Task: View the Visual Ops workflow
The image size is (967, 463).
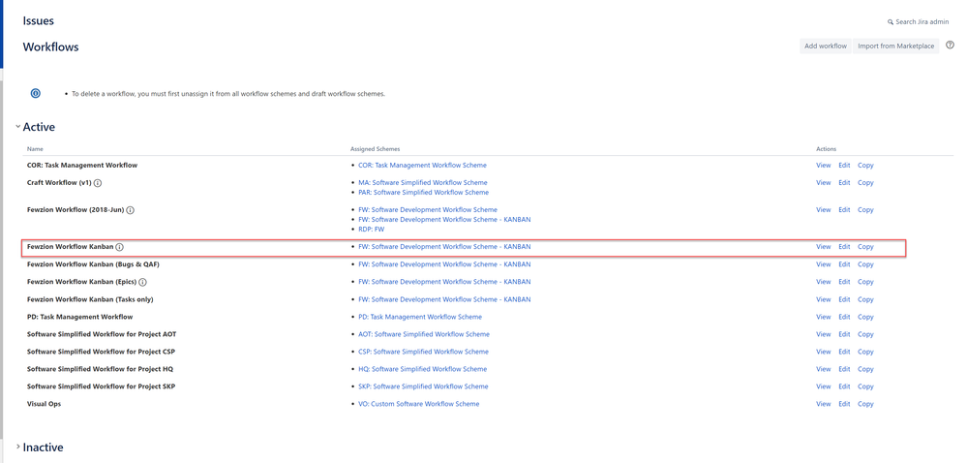Action: [824, 404]
